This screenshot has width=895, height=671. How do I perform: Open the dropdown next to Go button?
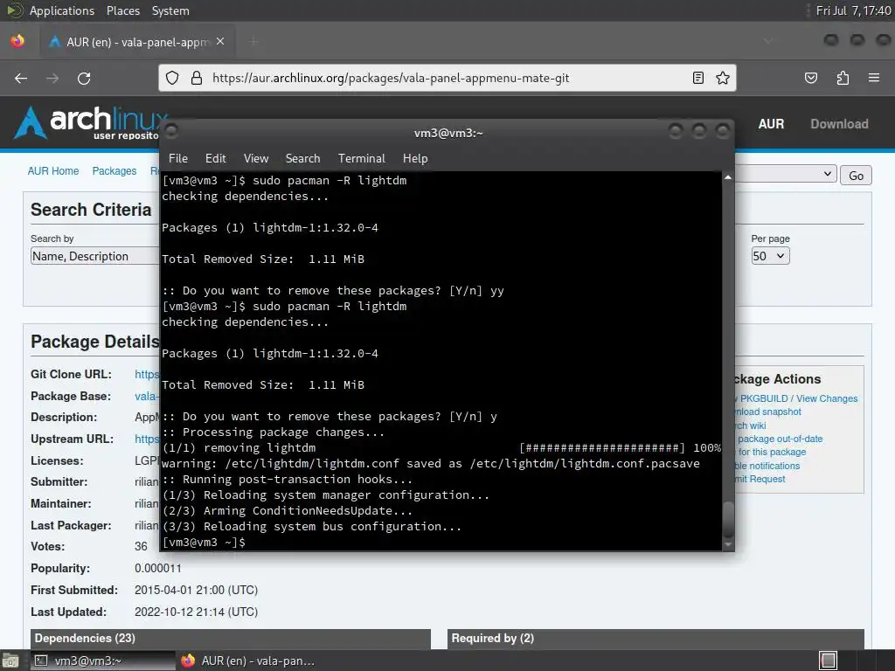(x=786, y=174)
